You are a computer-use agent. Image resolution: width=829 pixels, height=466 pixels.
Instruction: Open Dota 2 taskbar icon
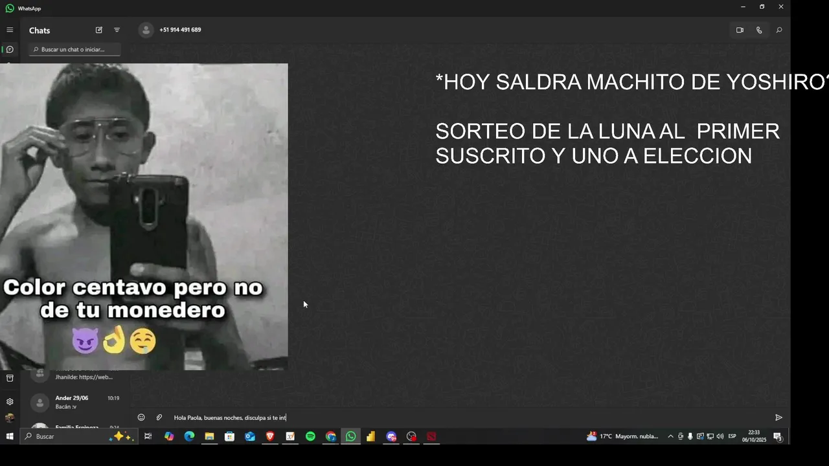431,436
